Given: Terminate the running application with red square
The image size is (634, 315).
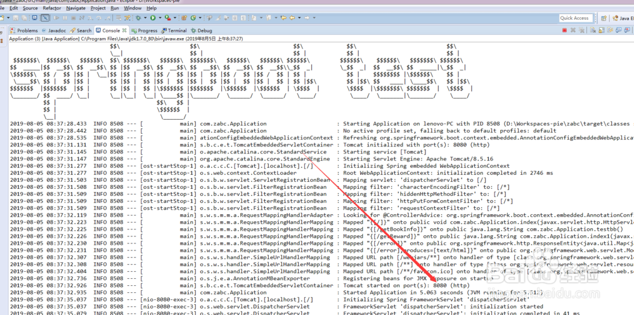Looking at the screenshot, I should 564,30.
